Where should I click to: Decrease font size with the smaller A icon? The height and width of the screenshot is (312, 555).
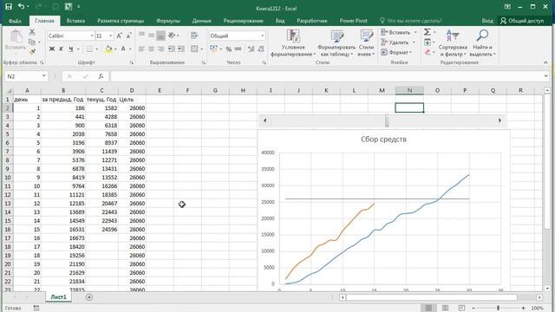(128, 36)
